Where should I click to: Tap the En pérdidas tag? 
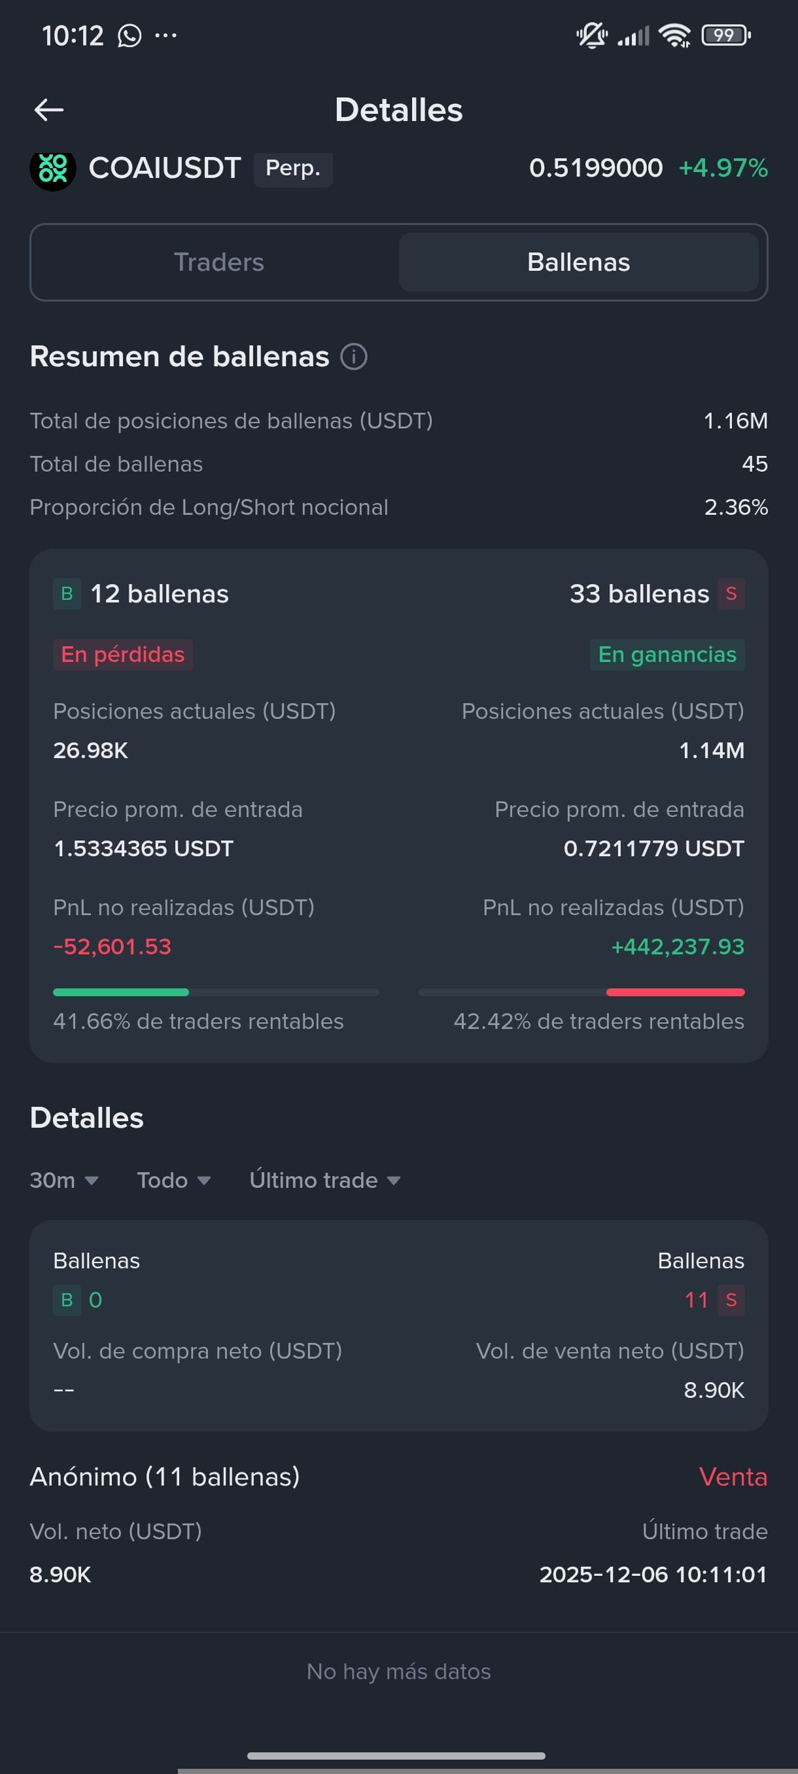[122, 654]
